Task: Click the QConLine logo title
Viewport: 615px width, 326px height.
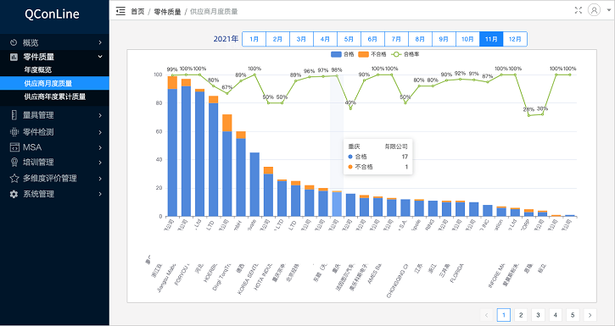Action: coord(52,14)
